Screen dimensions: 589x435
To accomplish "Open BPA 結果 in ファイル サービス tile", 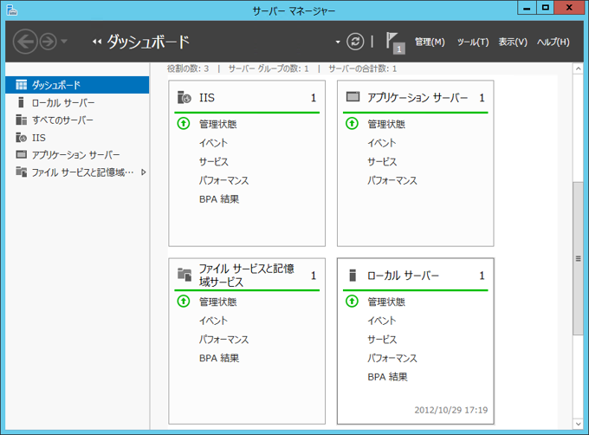I will tap(219, 358).
